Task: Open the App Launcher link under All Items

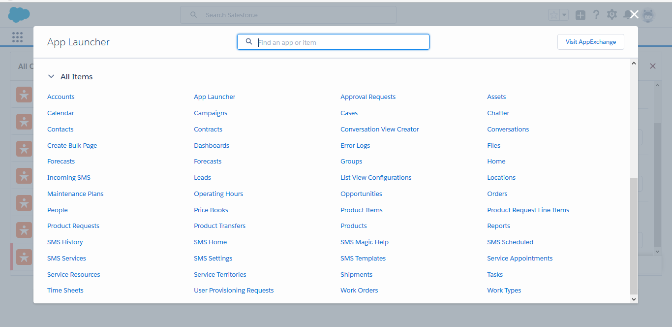Action: tap(214, 97)
